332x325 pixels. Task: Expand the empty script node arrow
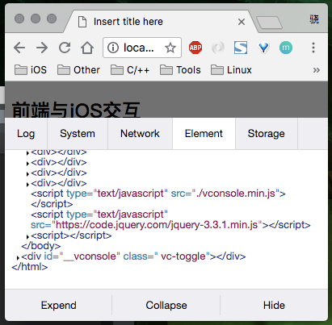(x=27, y=237)
